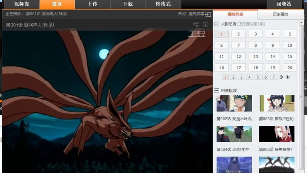307x173 pixels.
Task: Play episode 1
Action: (221, 34)
